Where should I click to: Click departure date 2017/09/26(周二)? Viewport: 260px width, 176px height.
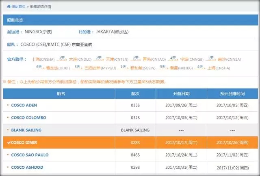[182, 105]
